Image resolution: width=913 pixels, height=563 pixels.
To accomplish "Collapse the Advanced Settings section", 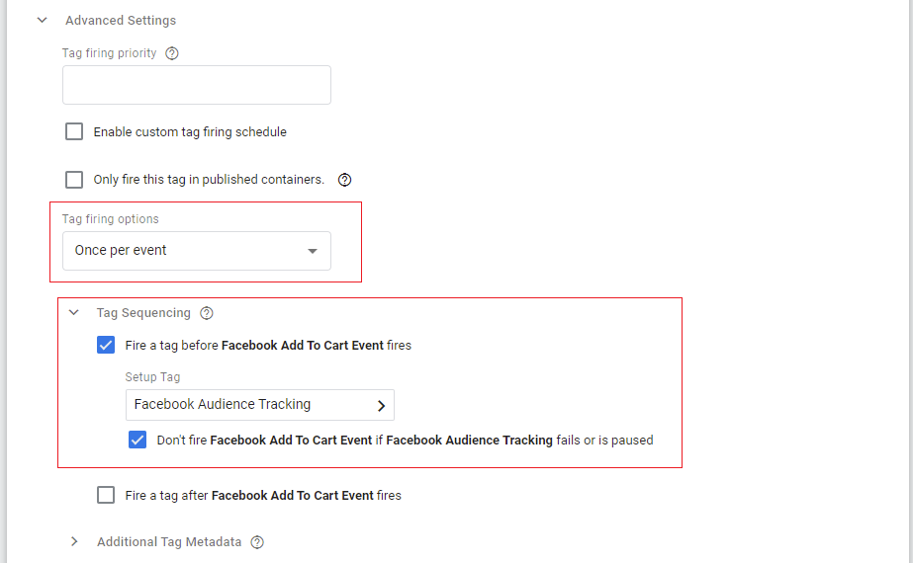I will click(42, 20).
